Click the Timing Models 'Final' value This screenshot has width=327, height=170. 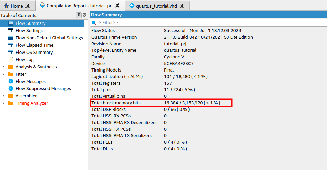[169, 70]
